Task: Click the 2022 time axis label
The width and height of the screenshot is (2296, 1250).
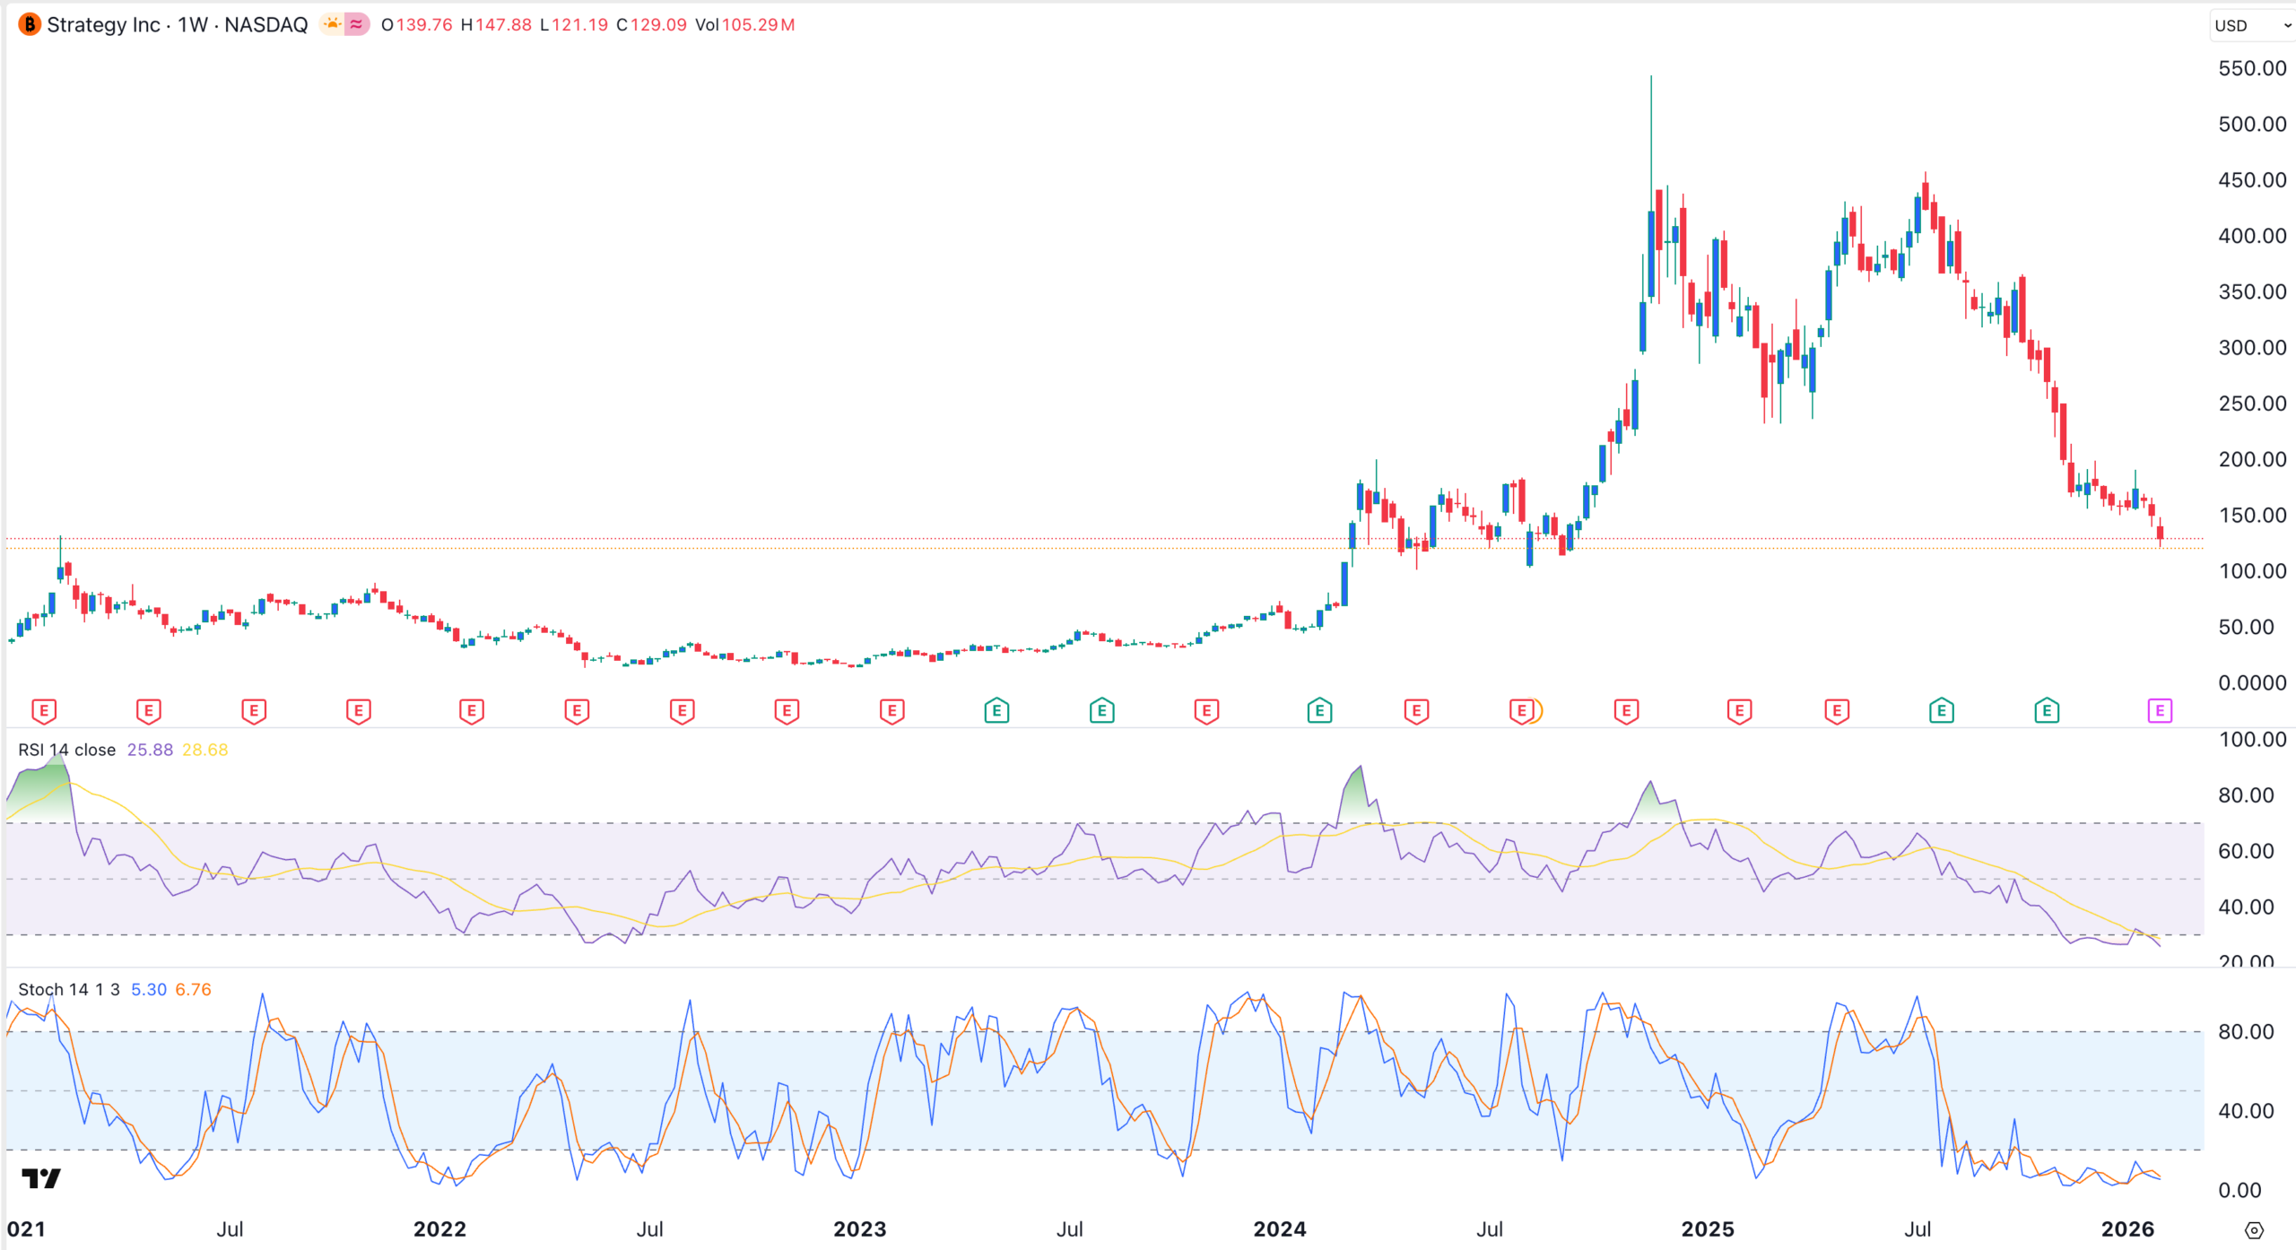Action: [439, 1229]
